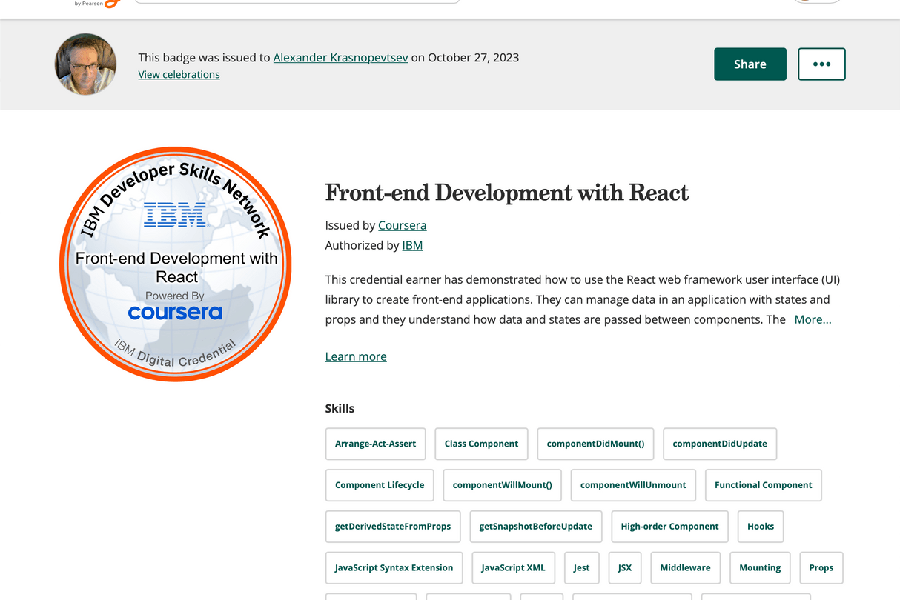The width and height of the screenshot is (900, 600).
Task: Click the componentWillMount() skill tag
Action: tap(502, 485)
